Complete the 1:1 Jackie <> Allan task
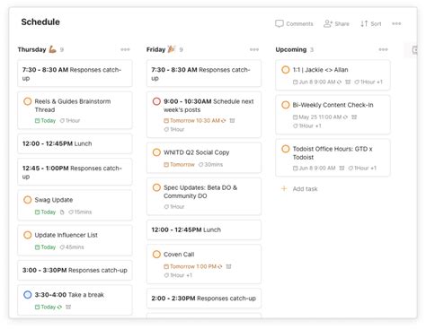The image size is (426, 329). coord(286,70)
